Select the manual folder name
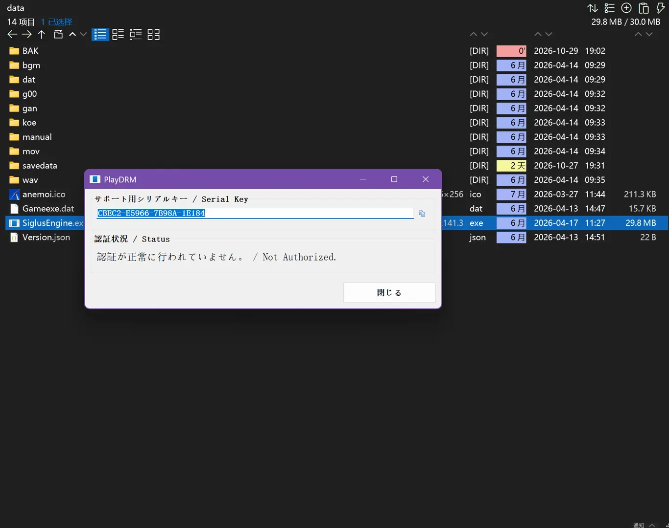Image resolution: width=669 pixels, height=528 pixels. [x=37, y=137]
